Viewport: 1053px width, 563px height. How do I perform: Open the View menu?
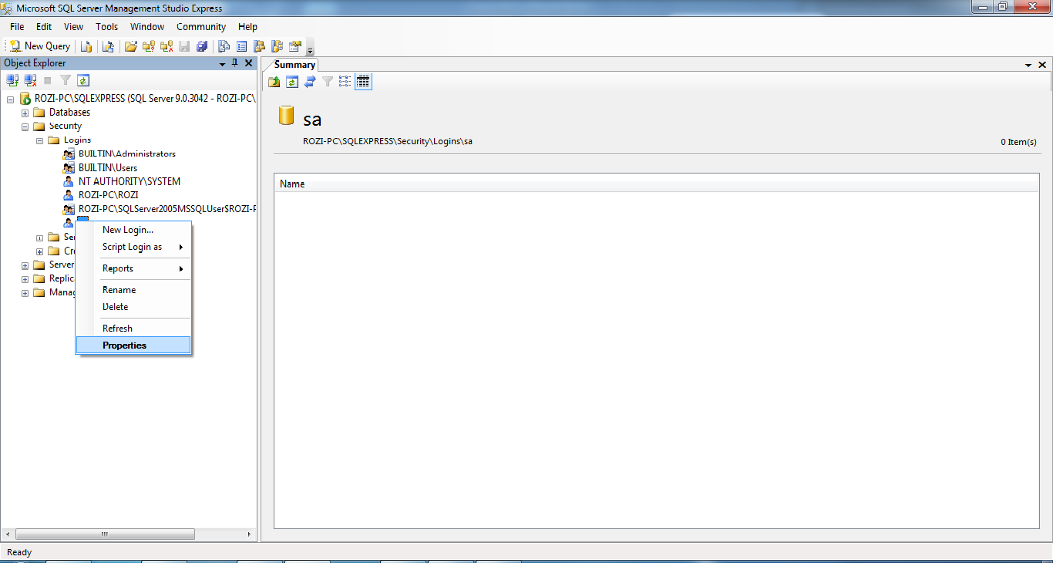(74, 27)
